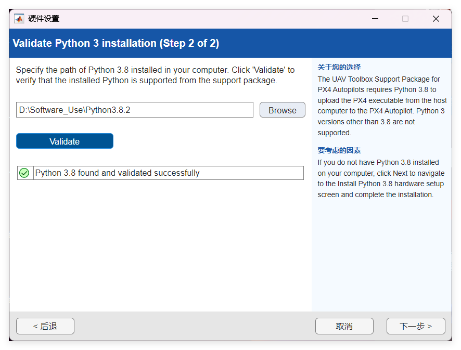The height and width of the screenshot is (350, 461).
Task: Click the 要考虑的因素 heading
Action: pos(339,150)
